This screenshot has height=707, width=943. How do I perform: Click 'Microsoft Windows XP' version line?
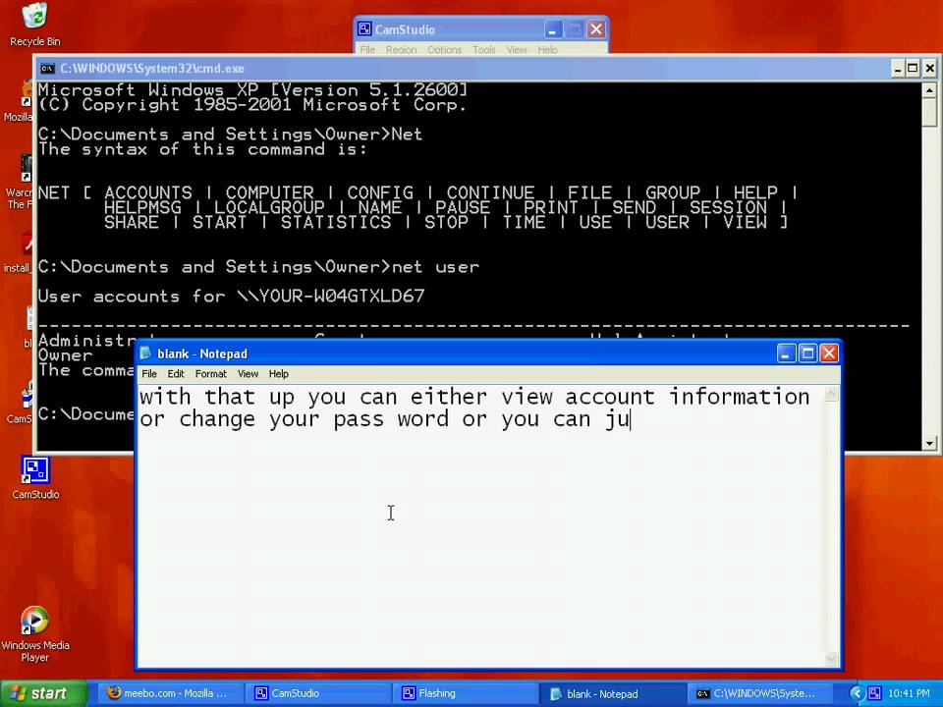tap(252, 90)
